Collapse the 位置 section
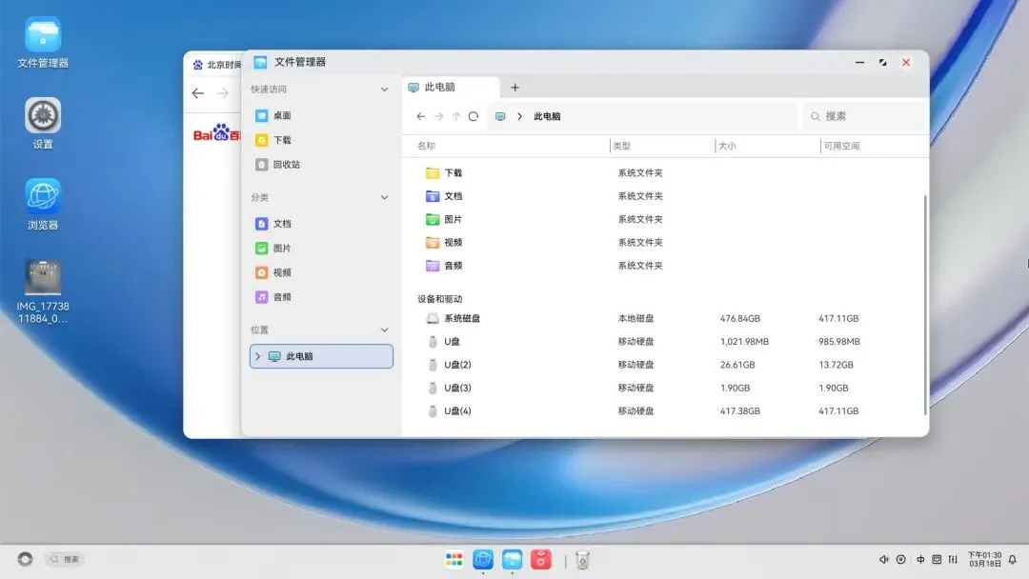 384,329
